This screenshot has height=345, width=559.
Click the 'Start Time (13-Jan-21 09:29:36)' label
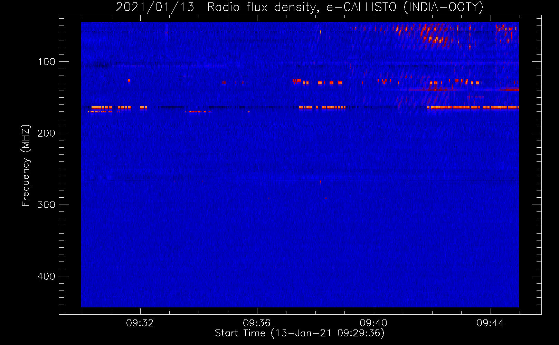[300, 333]
